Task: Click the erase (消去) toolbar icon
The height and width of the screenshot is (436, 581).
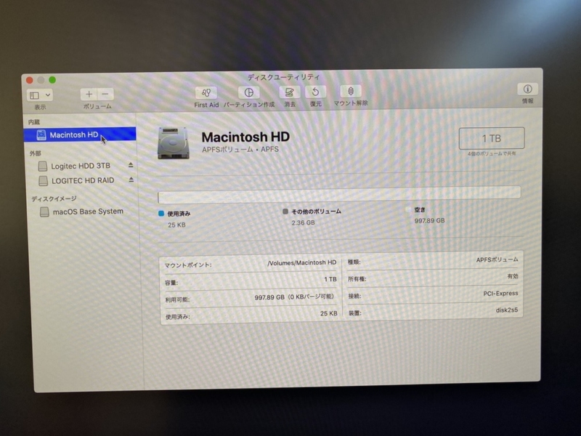Action: point(289,92)
